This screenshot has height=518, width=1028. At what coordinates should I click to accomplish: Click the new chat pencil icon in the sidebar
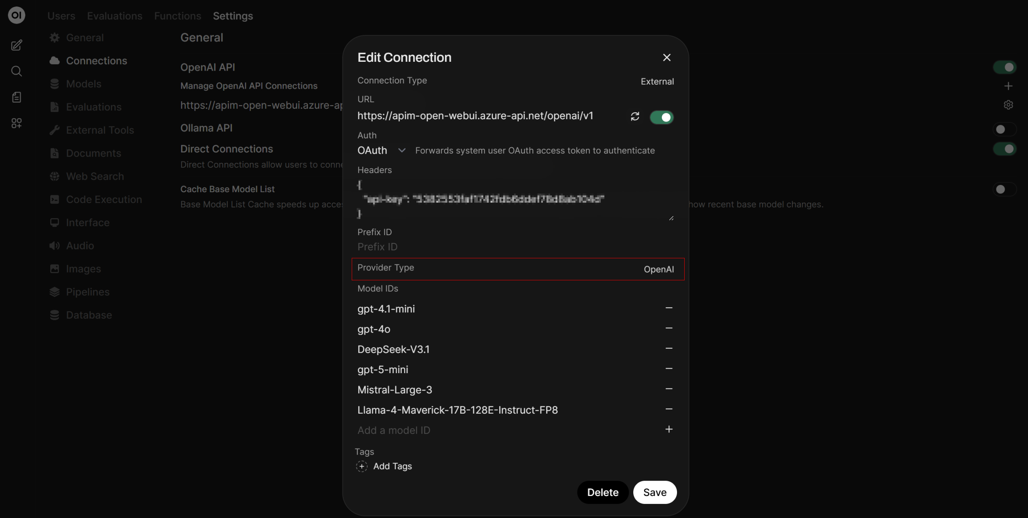coord(16,45)
